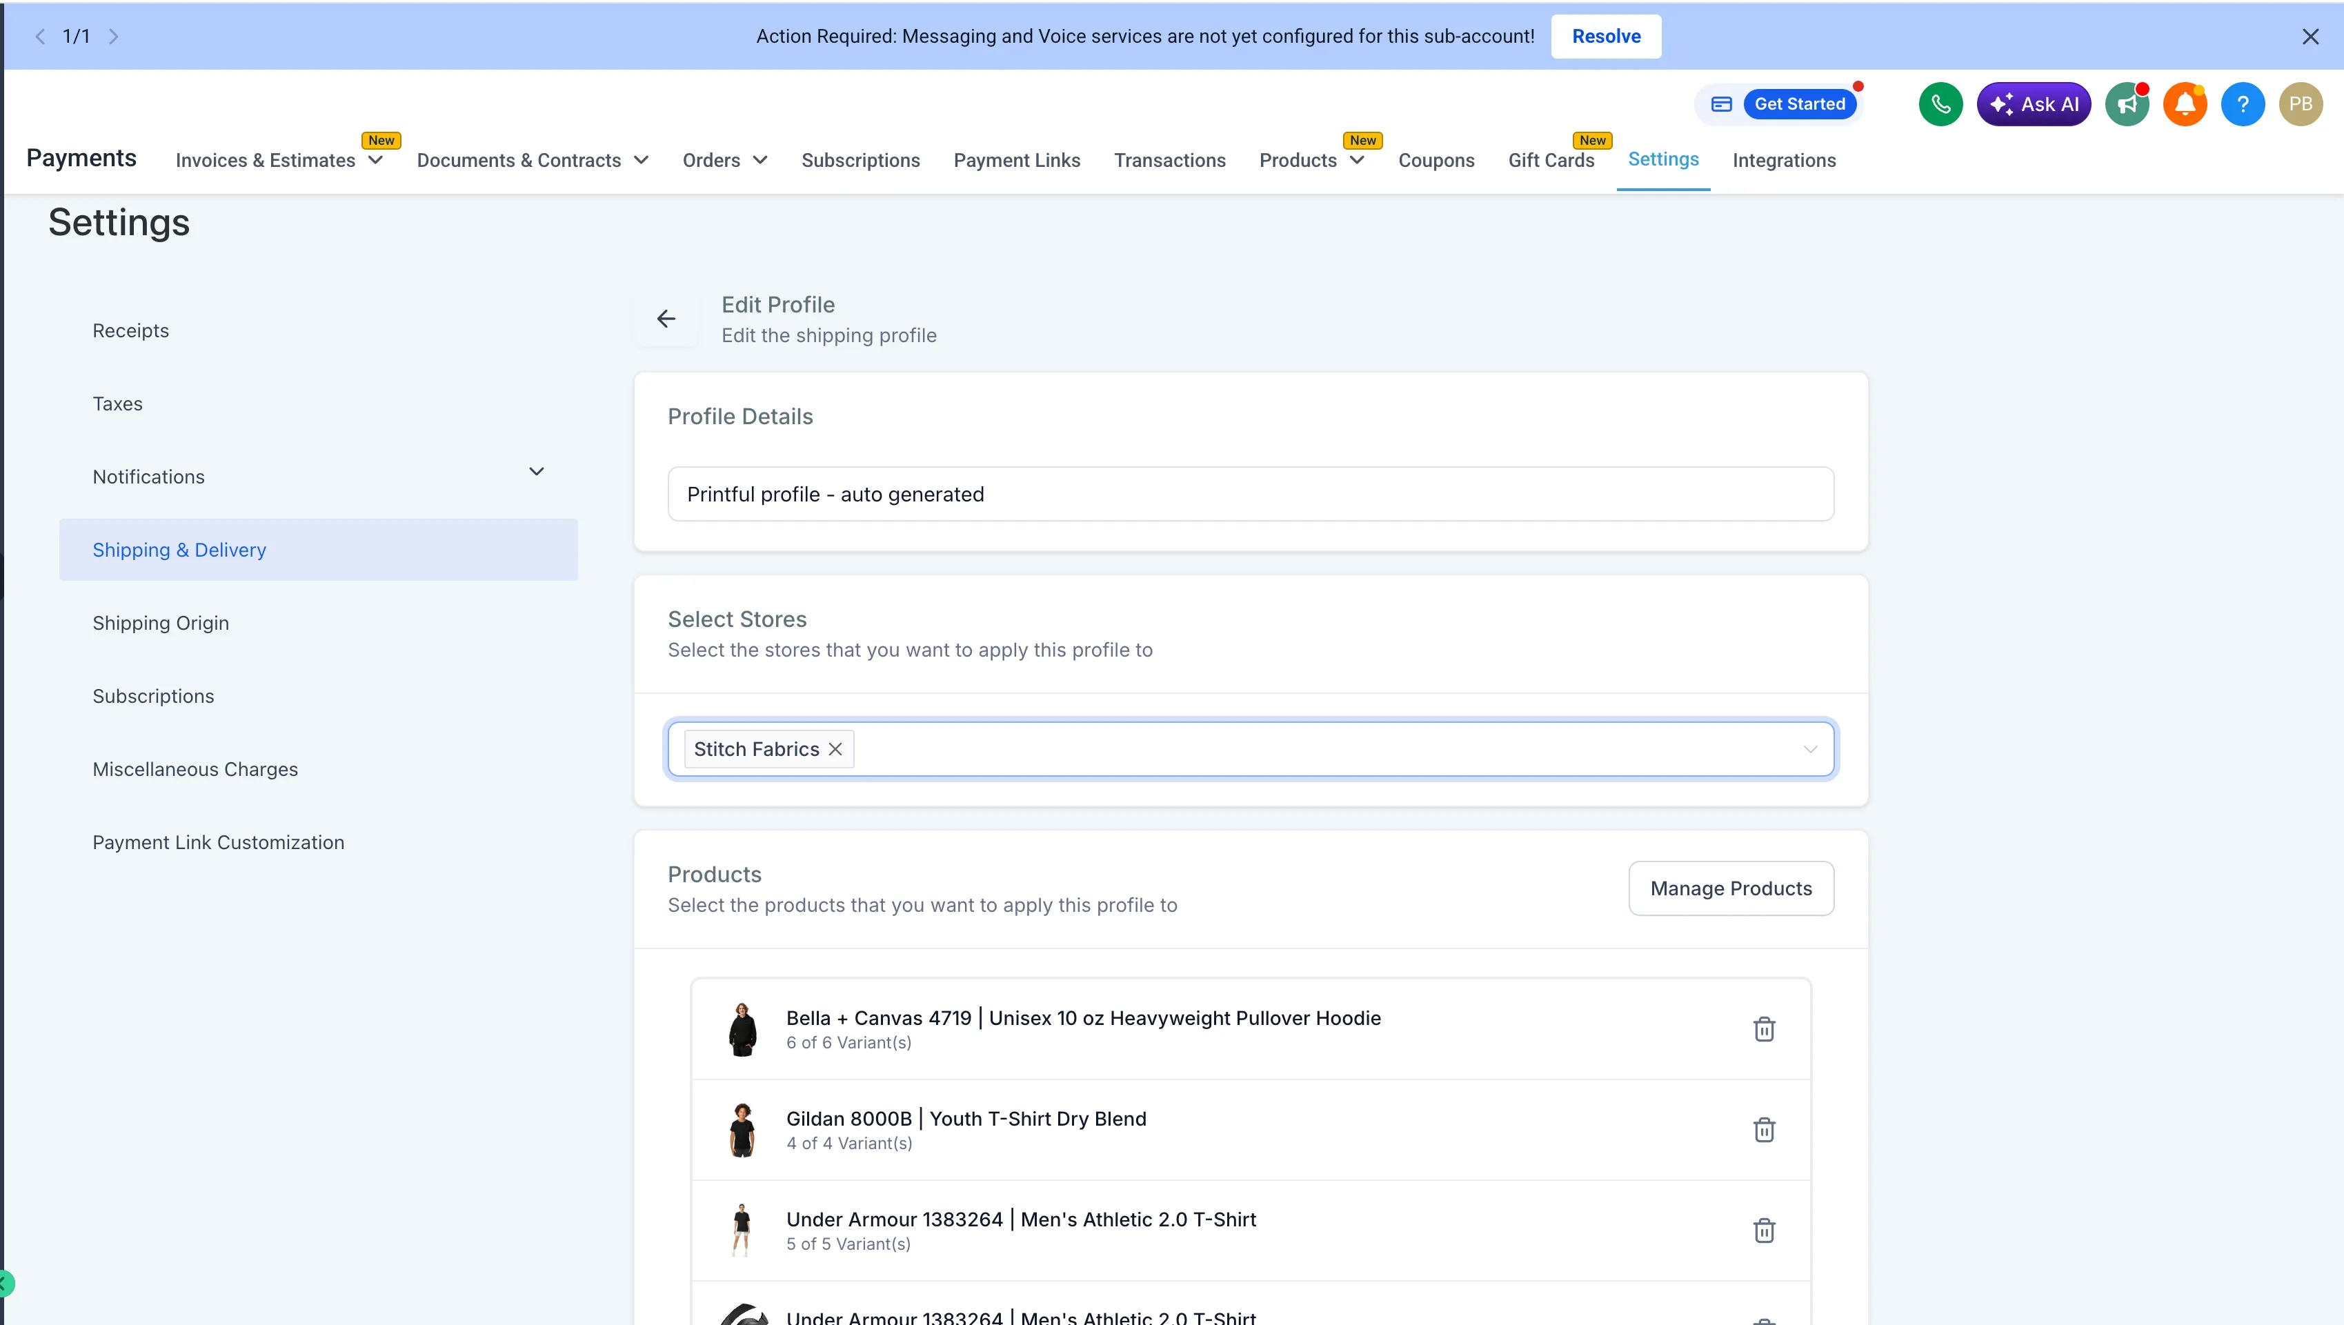Click the credit card icon beside Get Started
Screen dimensions: 2344x1325
coord(1720,103)
